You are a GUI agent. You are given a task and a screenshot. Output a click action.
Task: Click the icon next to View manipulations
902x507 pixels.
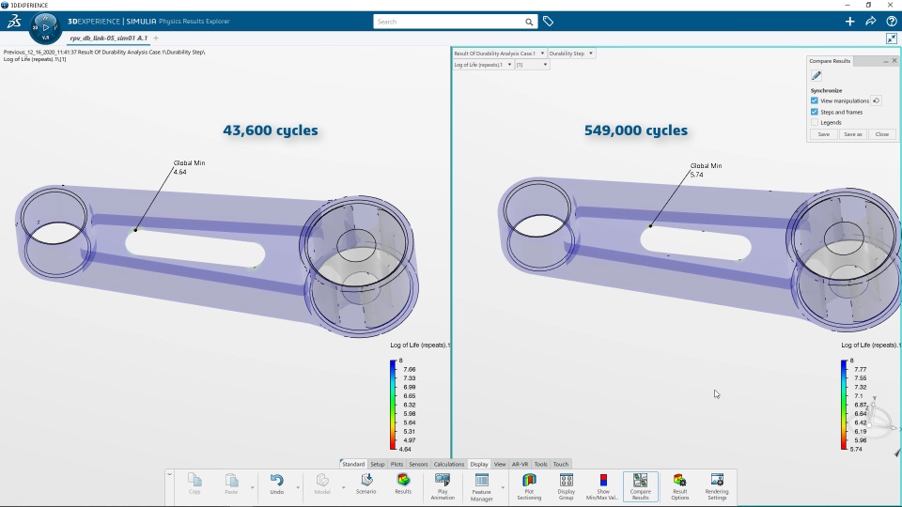pyautogui.click(x=876, y=100)
